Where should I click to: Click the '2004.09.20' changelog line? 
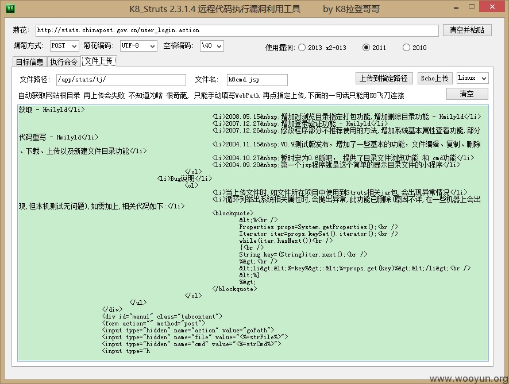point(336,165)
